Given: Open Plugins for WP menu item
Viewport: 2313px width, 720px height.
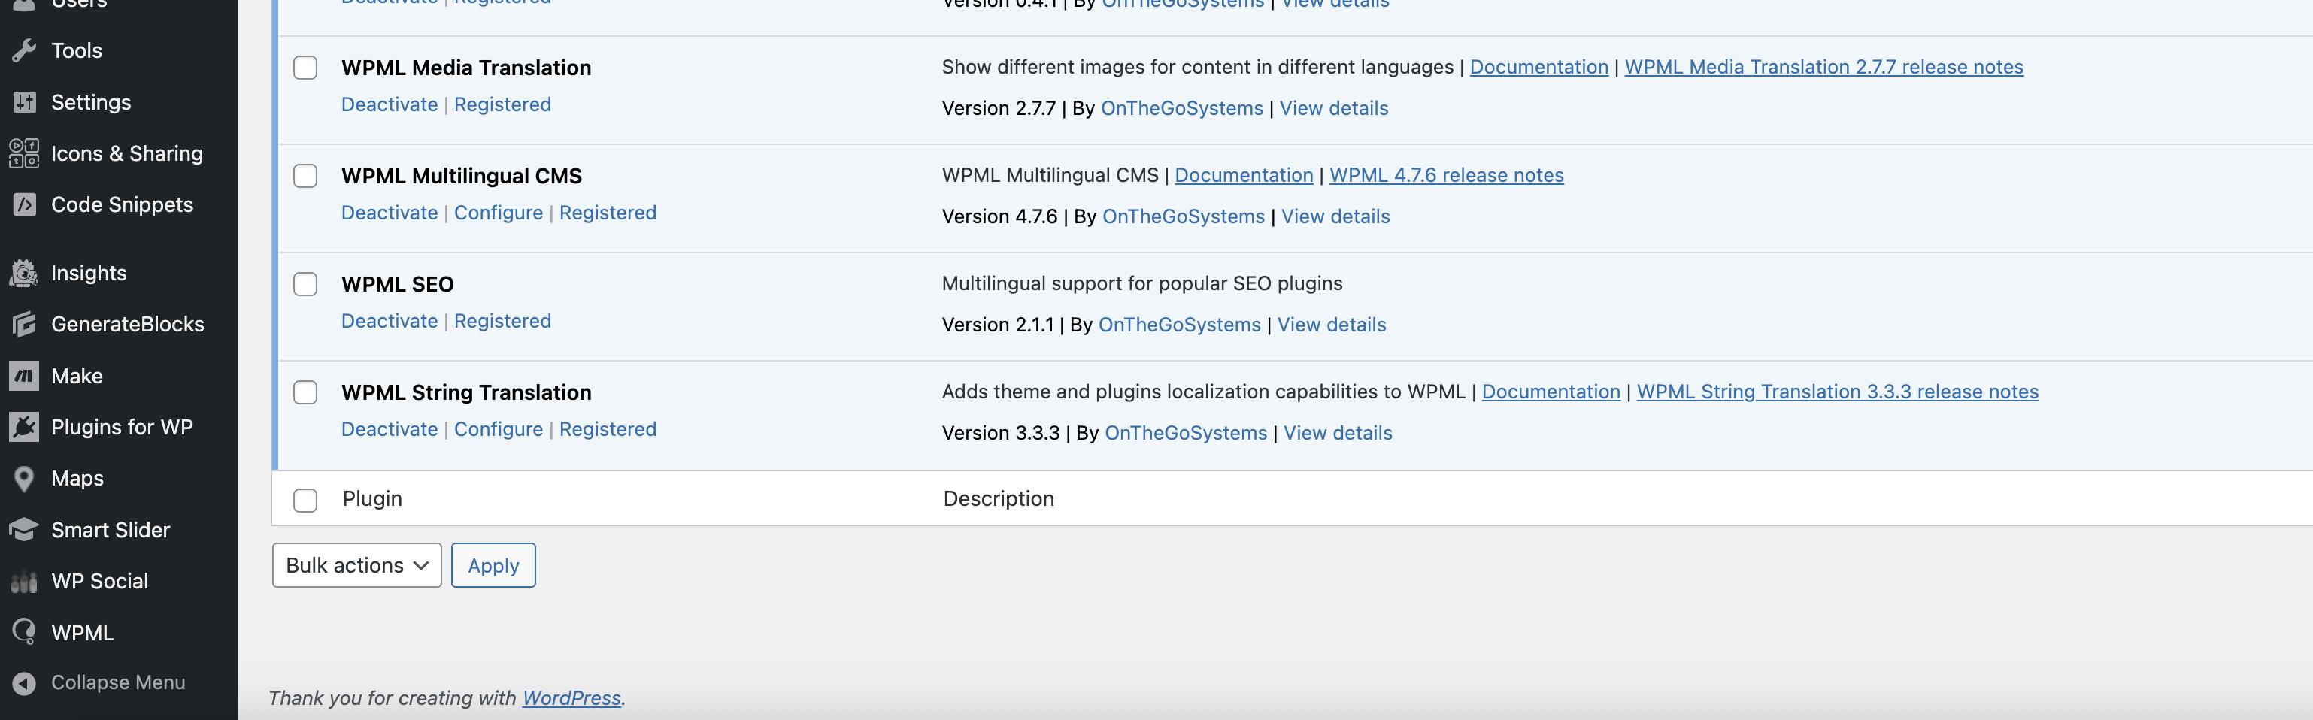Looking at the screenshot, I should (x=122, y=428).
